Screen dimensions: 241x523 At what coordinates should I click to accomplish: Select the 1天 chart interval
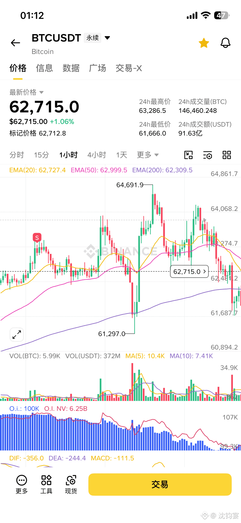(121, 155)
